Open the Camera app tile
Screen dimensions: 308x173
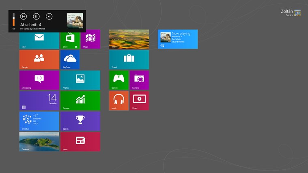tap(139, 80)
